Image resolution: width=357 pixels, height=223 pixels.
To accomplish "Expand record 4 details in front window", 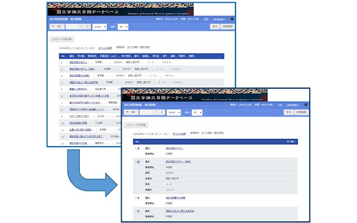I will tap(138, 211).
